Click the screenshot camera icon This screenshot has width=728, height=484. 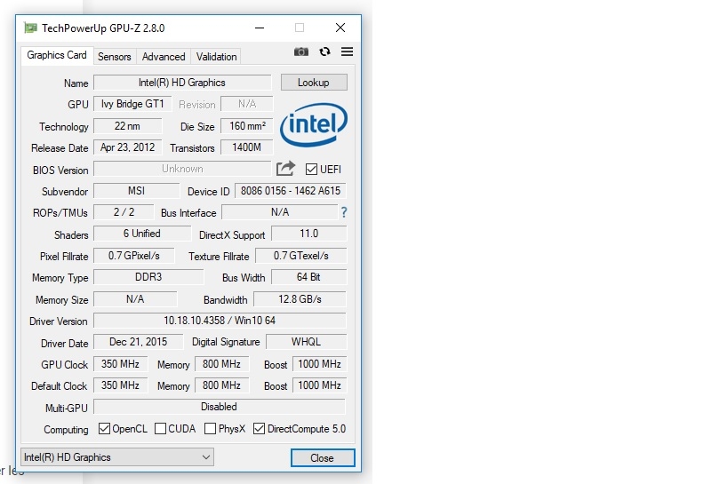click(x=301, y=52)
